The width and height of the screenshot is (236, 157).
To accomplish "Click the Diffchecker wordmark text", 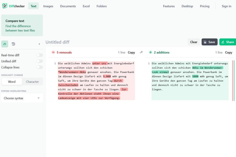I will 17,6.
